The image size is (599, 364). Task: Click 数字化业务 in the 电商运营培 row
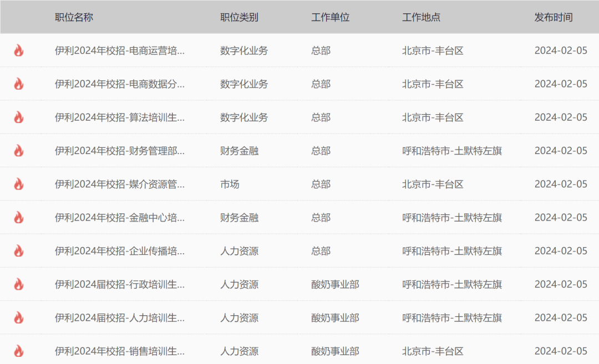pos(244,50)
